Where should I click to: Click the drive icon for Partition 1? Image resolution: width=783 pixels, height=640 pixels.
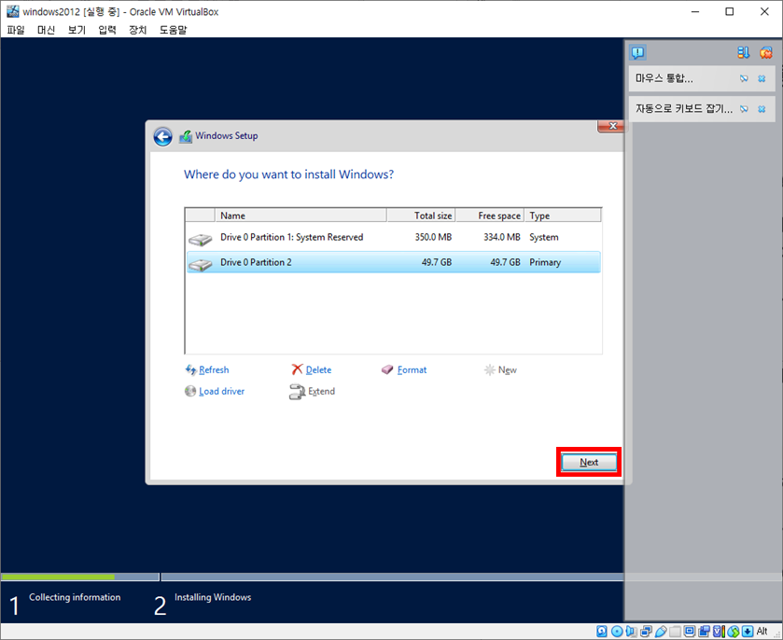(201, 239)
